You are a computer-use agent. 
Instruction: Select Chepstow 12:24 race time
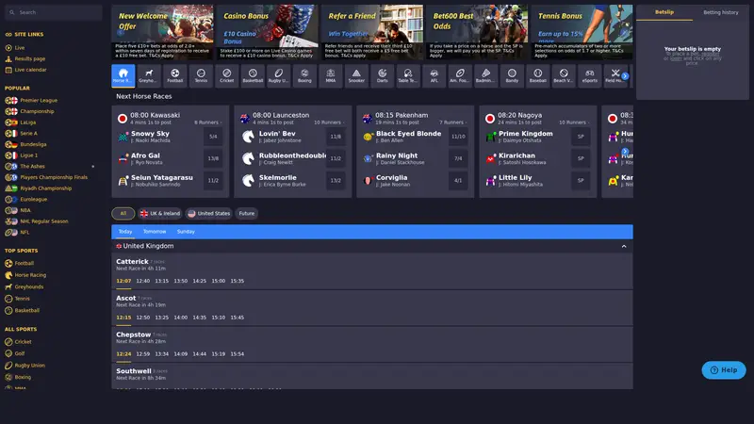tap(123, 354)
